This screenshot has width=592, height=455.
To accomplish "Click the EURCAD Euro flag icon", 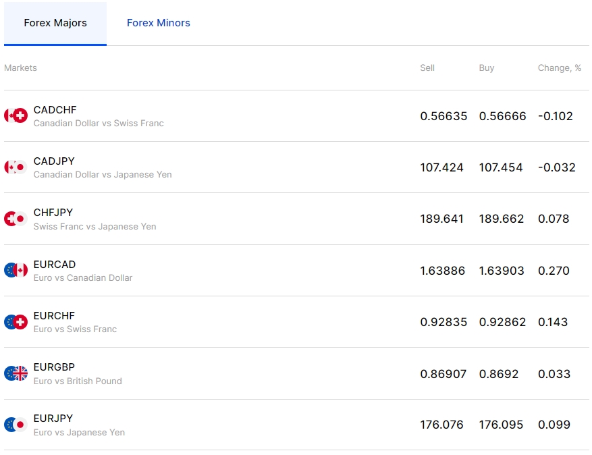I will (16, 270).
